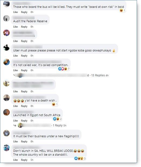Like the 'new flagship' comment

point(15,142)
